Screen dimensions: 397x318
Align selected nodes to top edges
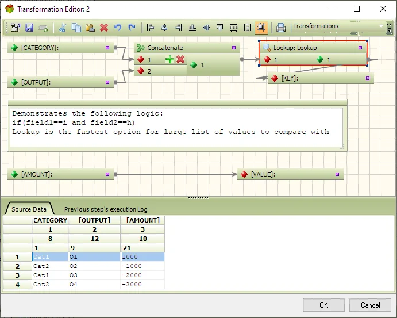pyautogui.click(x=220, y=28)
